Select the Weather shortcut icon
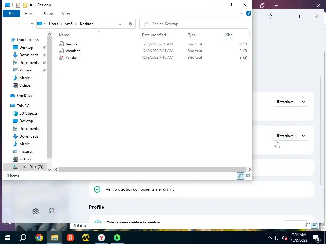Image resolution: width=326 pixels, height=244 pixels. 61,51
